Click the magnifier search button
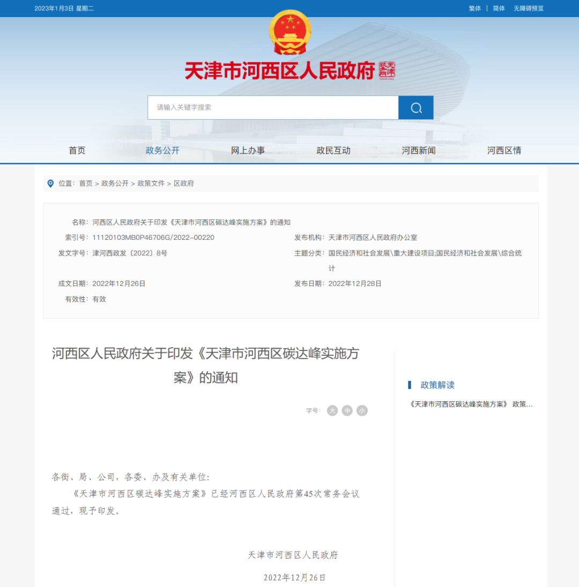Image resolution: width=579 pixels, height=587 pixels. tap(416, 108)
